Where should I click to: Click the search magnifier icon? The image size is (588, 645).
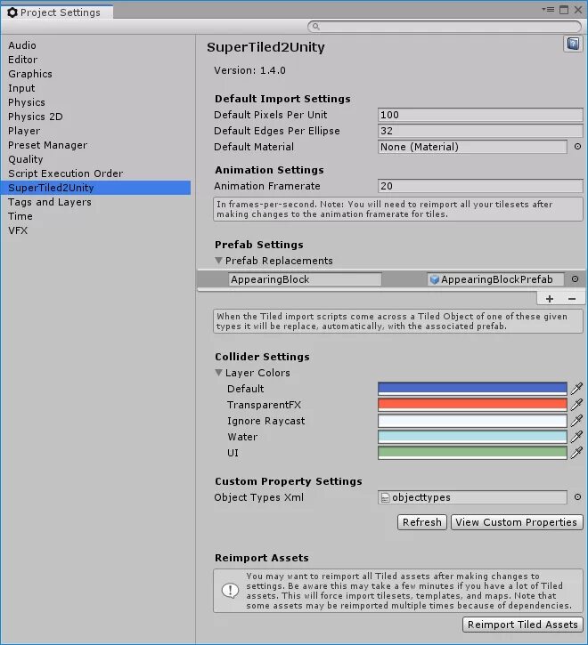(315, 27)
